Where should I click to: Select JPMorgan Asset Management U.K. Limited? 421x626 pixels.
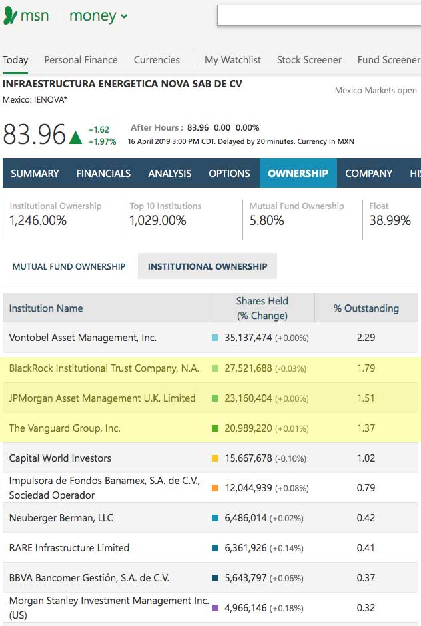(103, 398)
